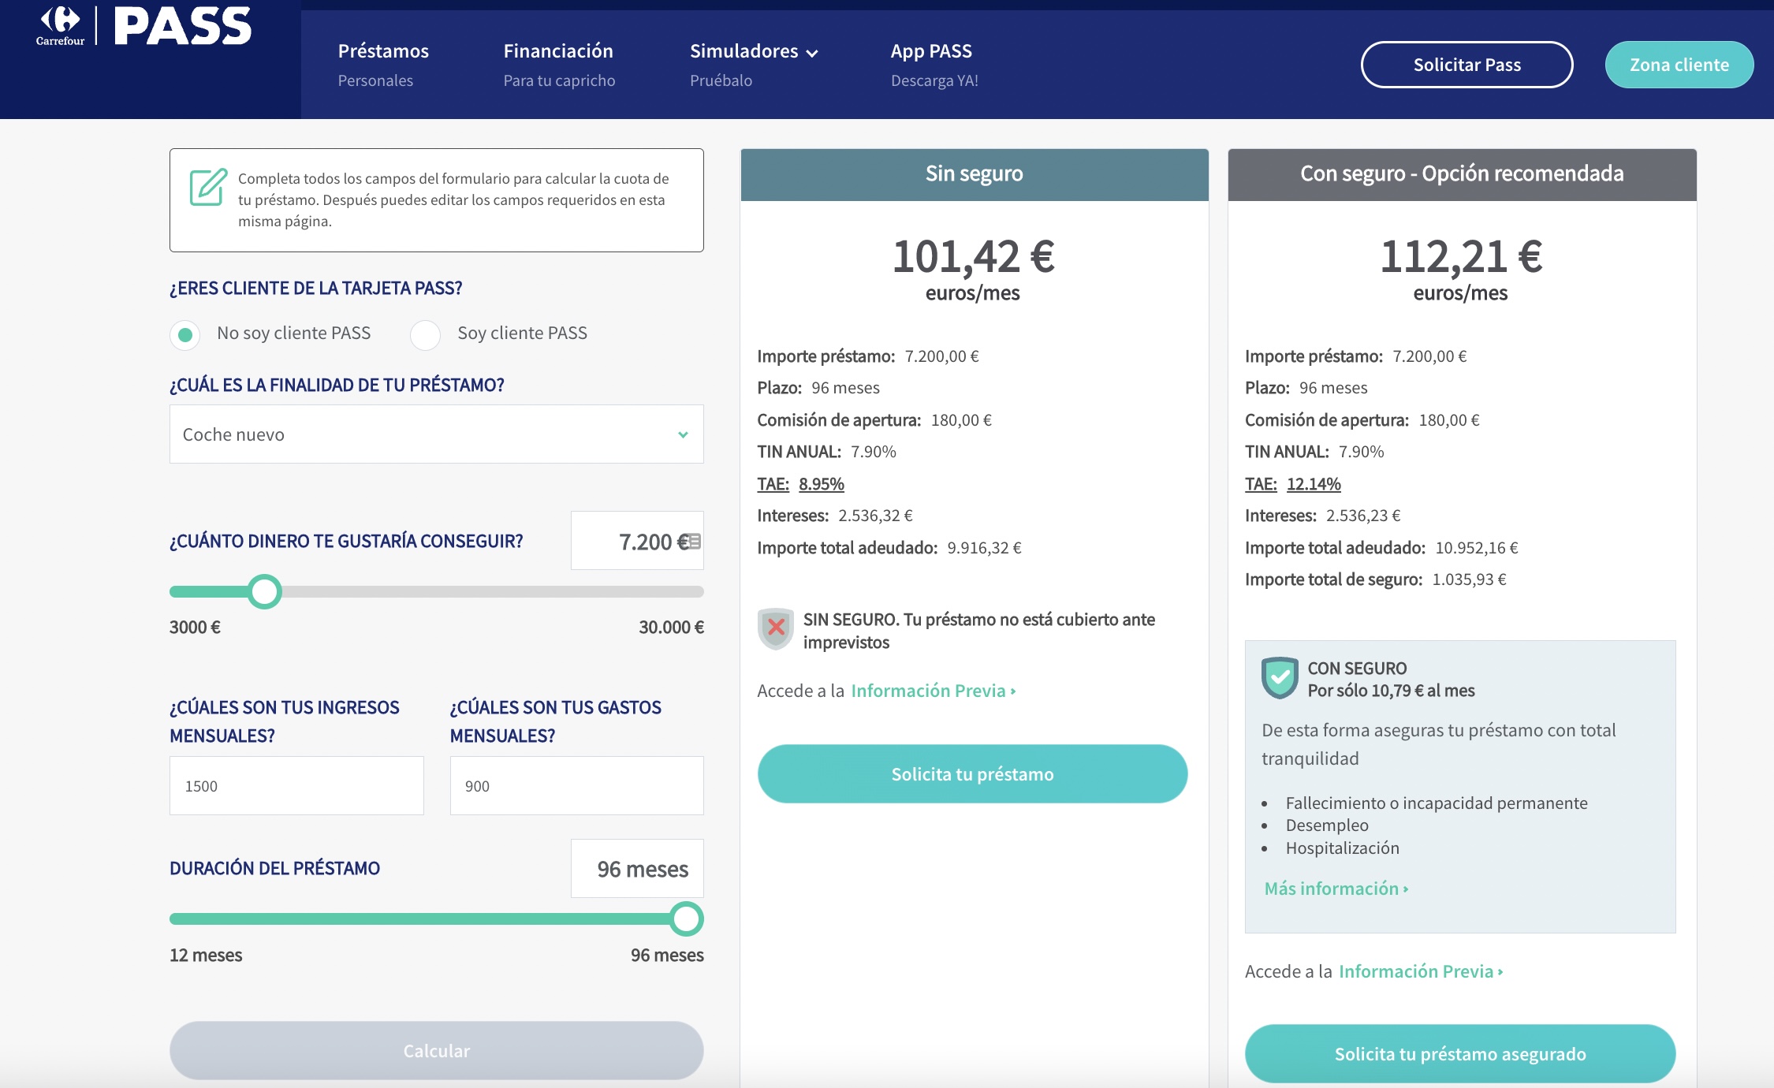Click the Simuladores chevron arrow
This screenshot has width=1774, height=1088.
[x=813, y=53]
